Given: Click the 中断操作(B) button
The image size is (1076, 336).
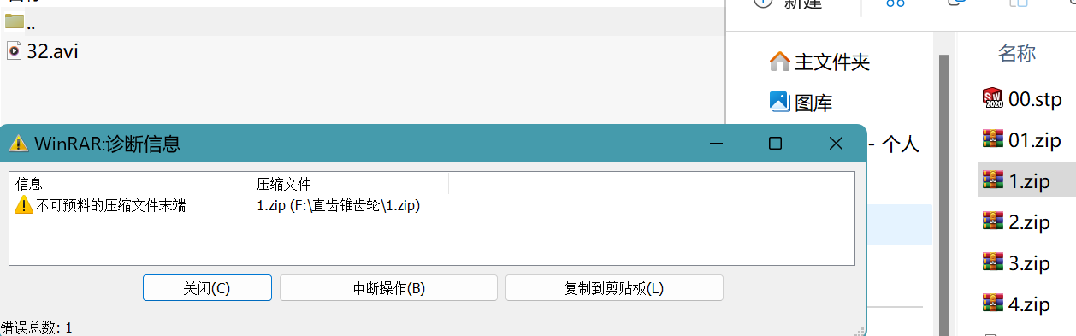Looking at the screenshot, I should tap(389, 288).
